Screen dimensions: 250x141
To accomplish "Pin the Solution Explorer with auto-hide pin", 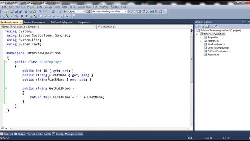I will pos(246,22).
